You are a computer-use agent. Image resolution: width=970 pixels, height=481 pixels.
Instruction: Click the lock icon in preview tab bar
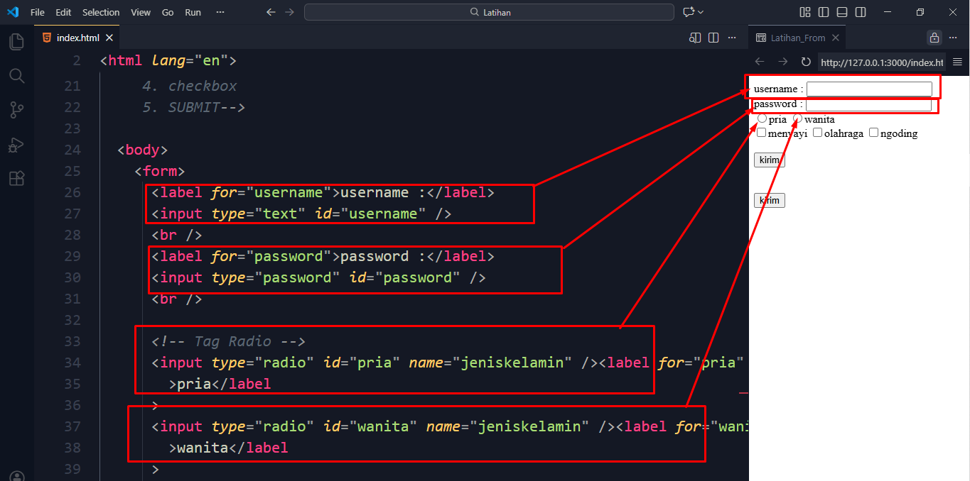[934, 38]
